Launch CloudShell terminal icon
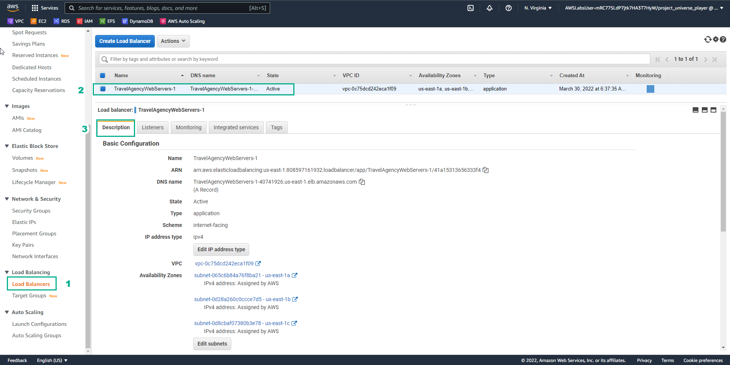730x365 pixels. point(471,8)
